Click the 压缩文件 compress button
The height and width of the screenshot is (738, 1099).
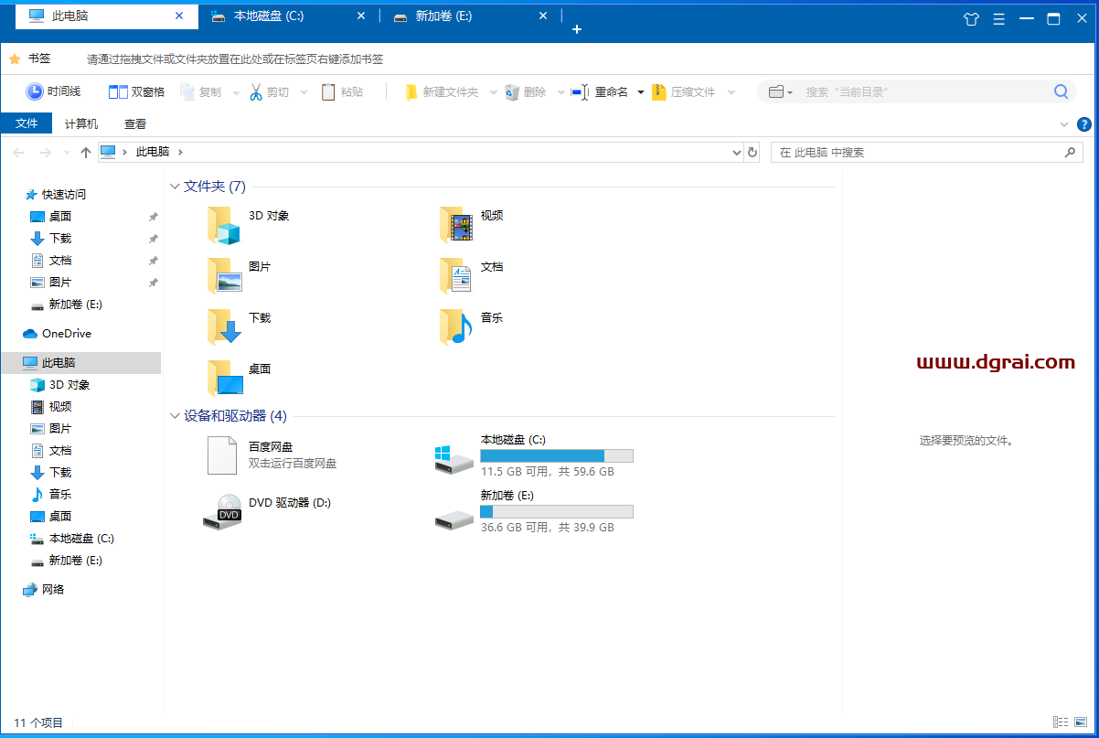(x=684, y=91)
